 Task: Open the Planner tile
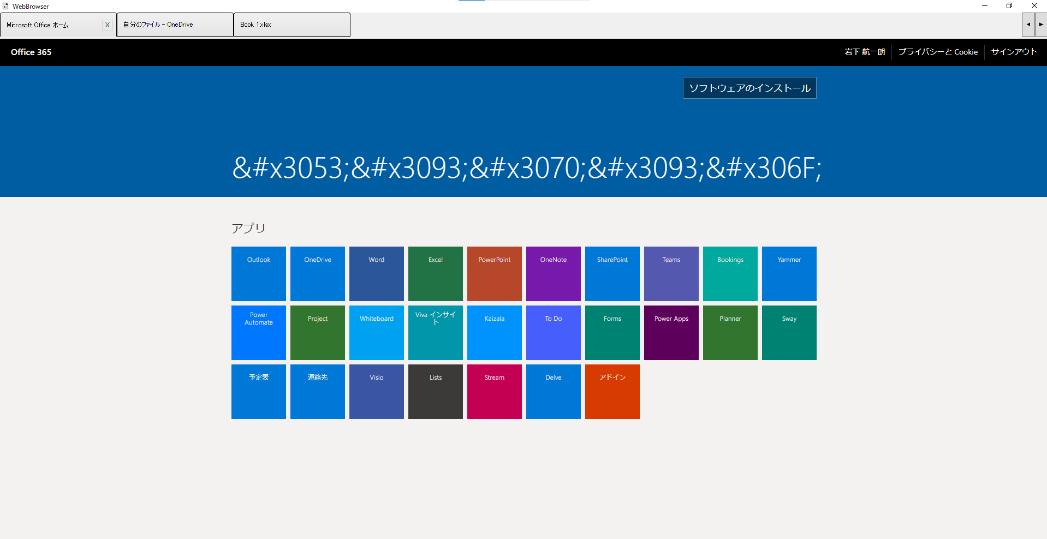[730, 333]
